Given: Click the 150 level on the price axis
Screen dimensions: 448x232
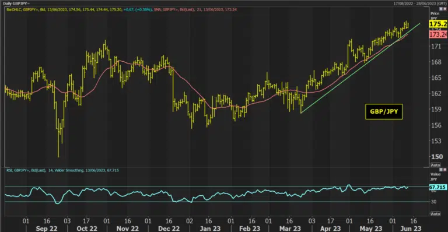Looking at the screenshot, I should click(x=437, y=157).
